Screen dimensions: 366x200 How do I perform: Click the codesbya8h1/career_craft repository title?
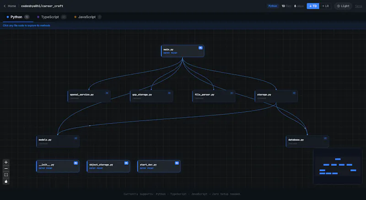(x=42, y=6)
